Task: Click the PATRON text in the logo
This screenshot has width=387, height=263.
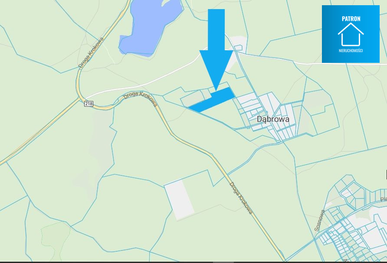Action: [x=351, y=19]
